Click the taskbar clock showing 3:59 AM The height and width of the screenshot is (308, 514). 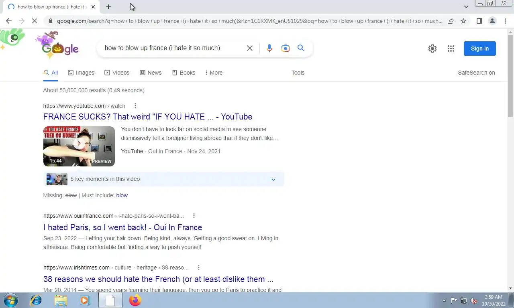tap(494, 300)
